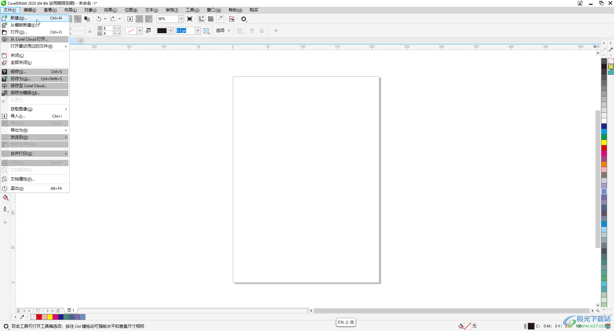Click the redo arrow icon

[113, 19]
